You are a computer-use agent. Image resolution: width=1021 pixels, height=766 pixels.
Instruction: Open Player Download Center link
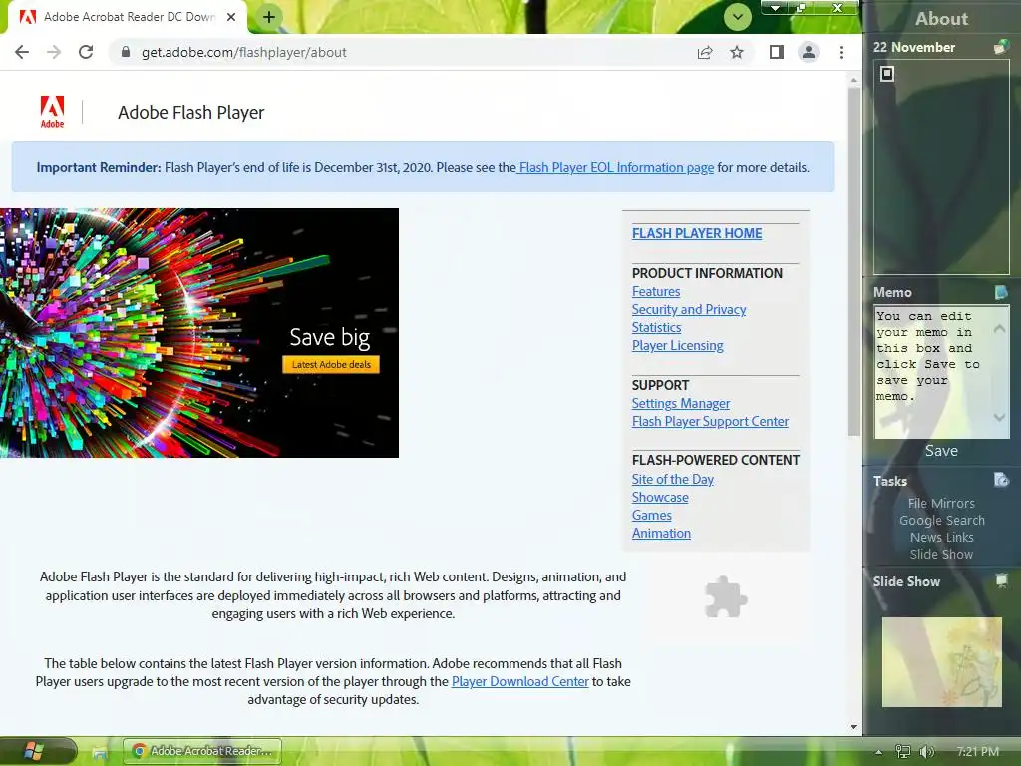(519, 681)
